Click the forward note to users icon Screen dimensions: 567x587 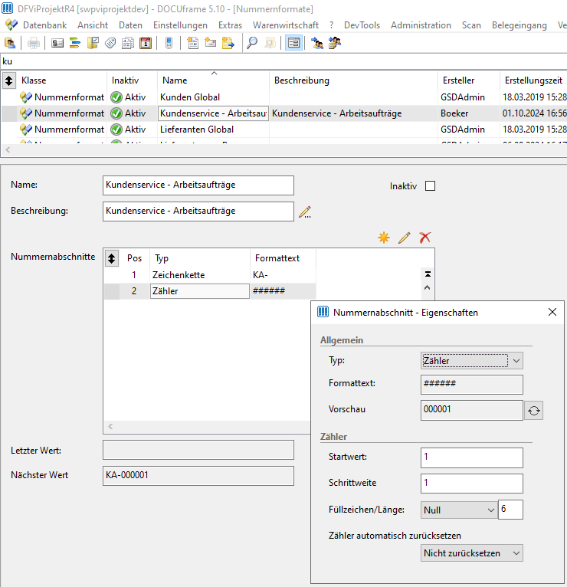tap(335, 44)
